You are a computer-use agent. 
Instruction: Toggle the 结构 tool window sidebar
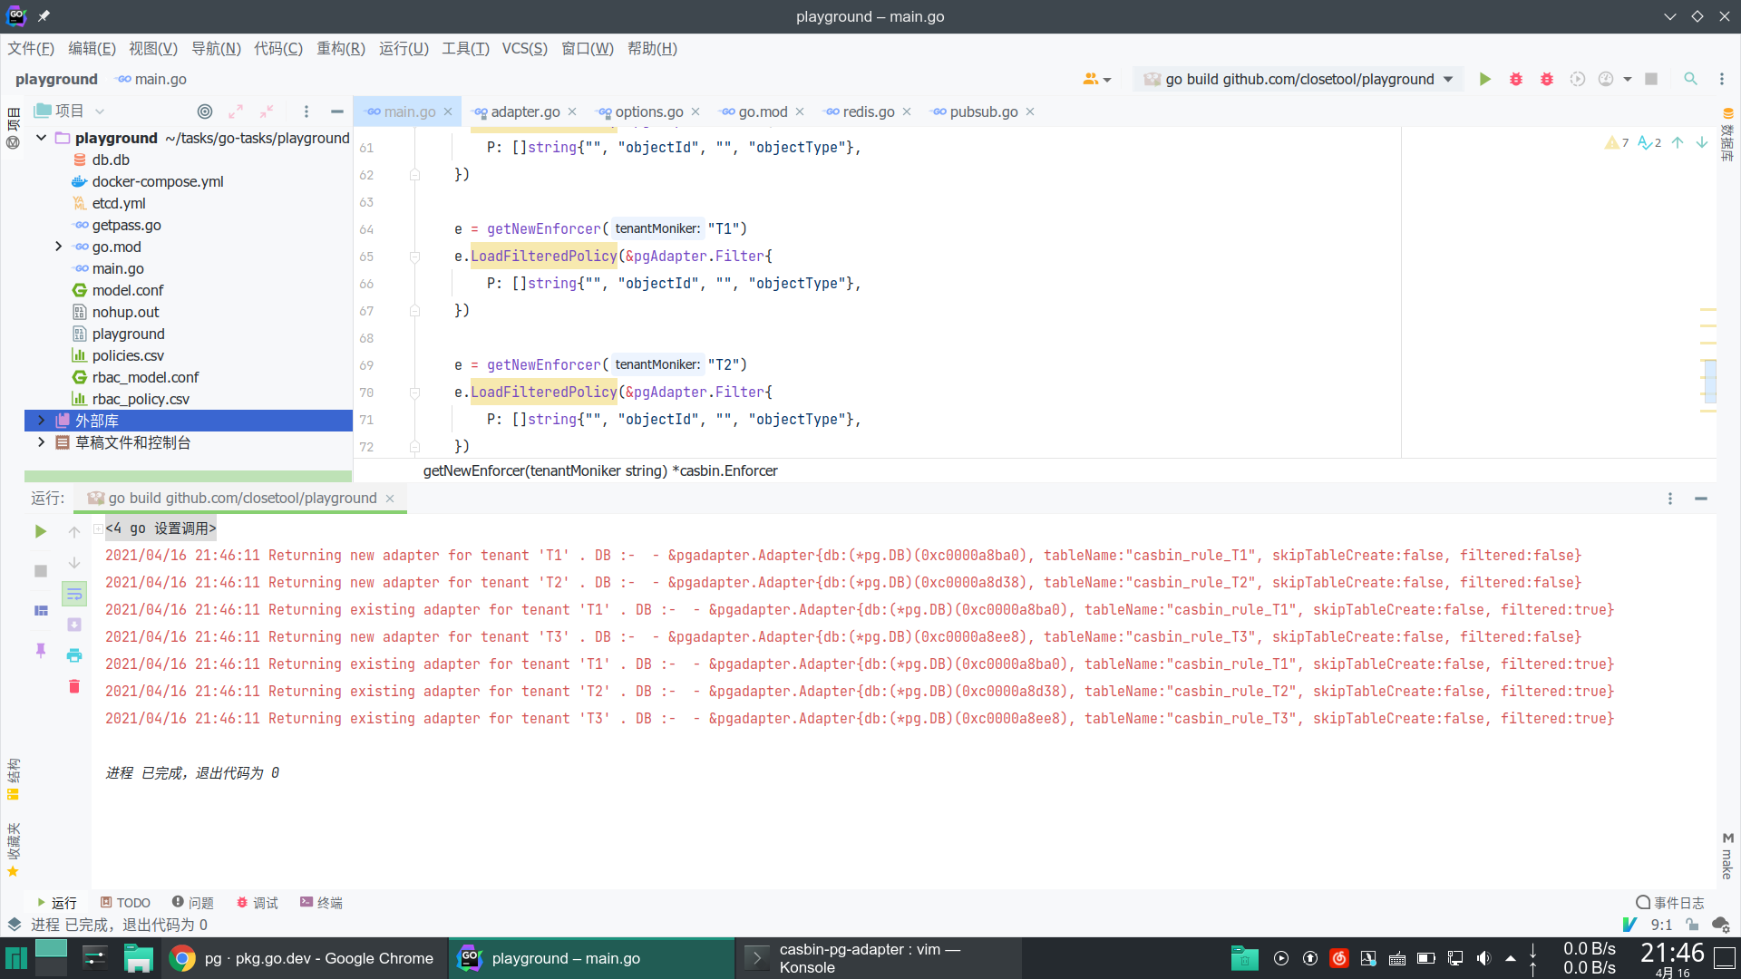[14, 775]
